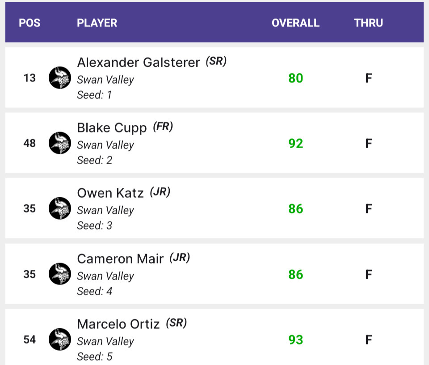Click the team logo beside Owen Katz
The height and width of the screenshot is (365, 429).
coord(60,208)
